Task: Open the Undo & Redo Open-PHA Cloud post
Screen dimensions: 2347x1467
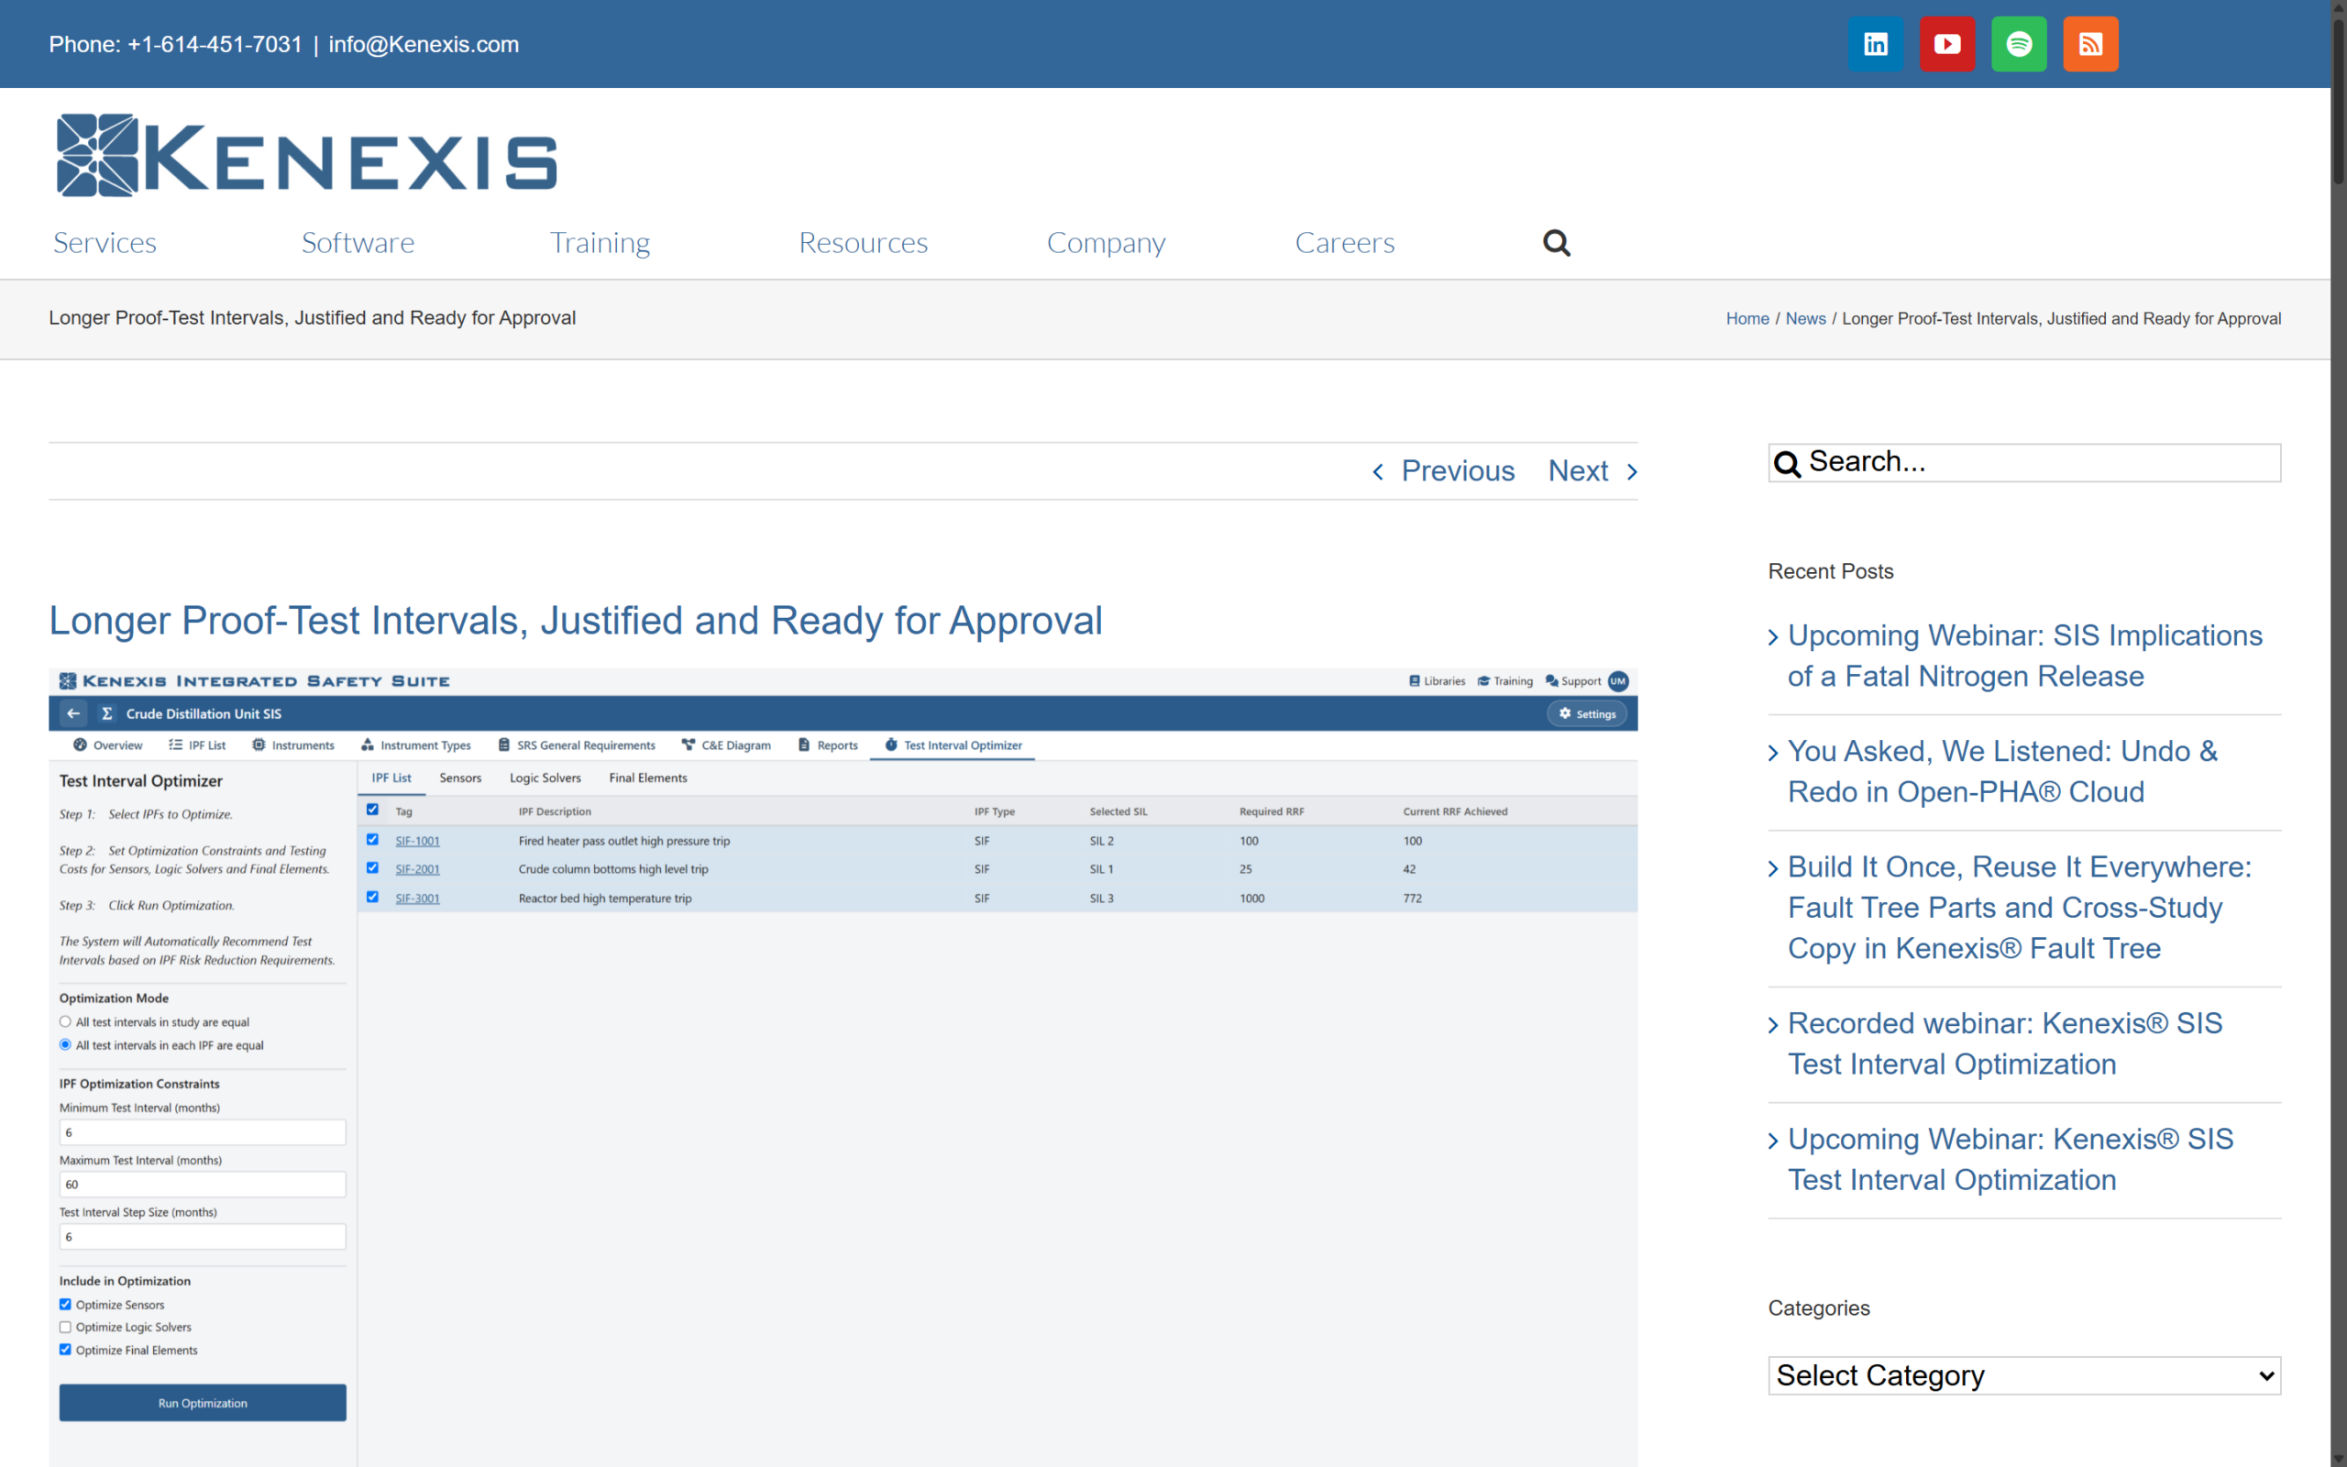Action: pyautogui.click(x=2002, y=771)
